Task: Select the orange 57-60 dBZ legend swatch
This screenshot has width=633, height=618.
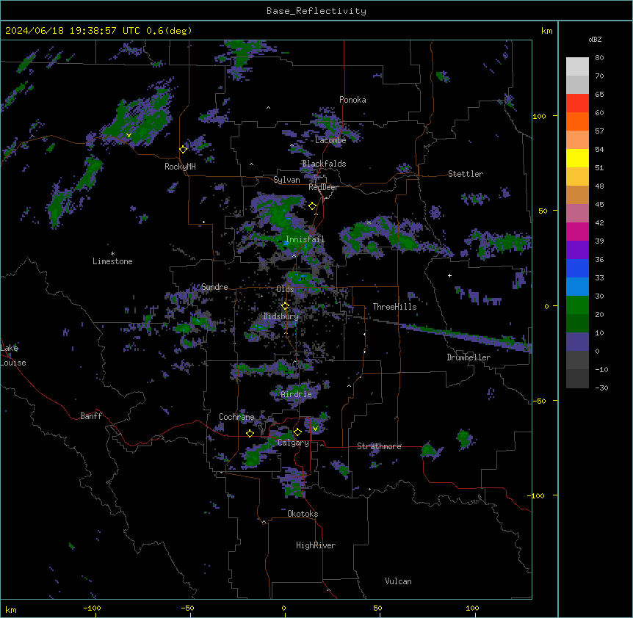Action: (x=577, y=122)
